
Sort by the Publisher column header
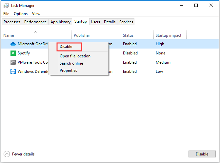(82, 35)
